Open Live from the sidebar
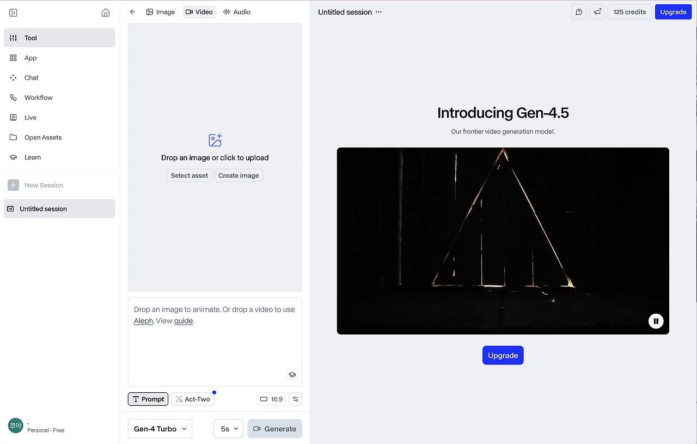 coord(59,118)
